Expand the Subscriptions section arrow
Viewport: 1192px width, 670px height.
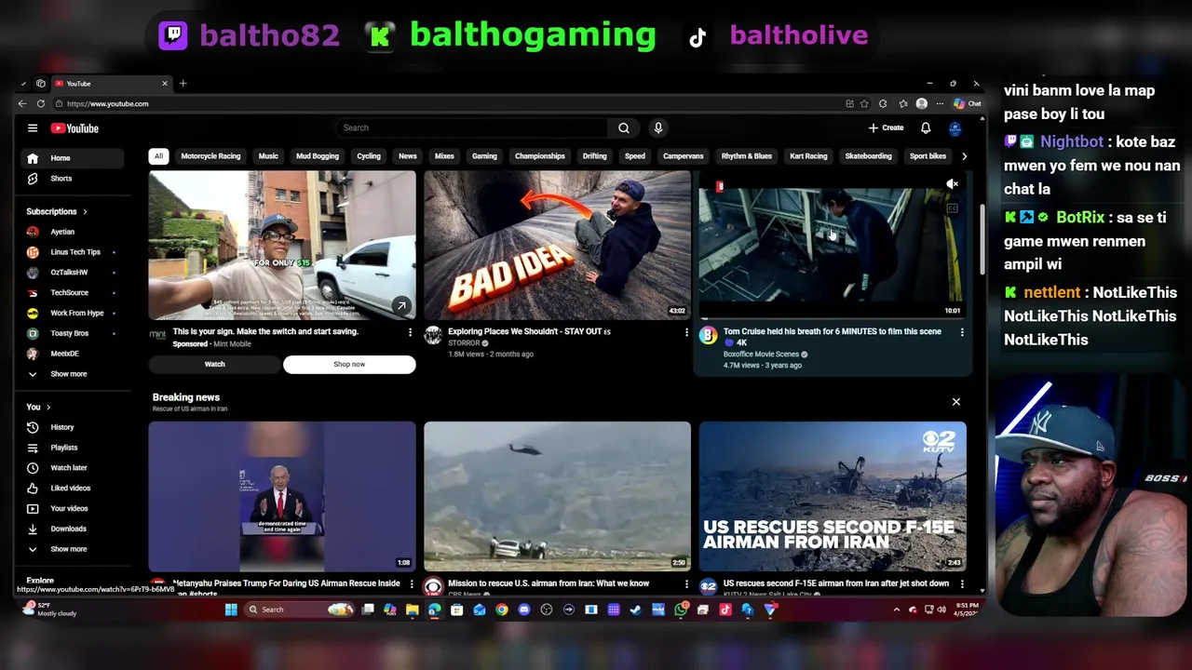pos(85,211)
